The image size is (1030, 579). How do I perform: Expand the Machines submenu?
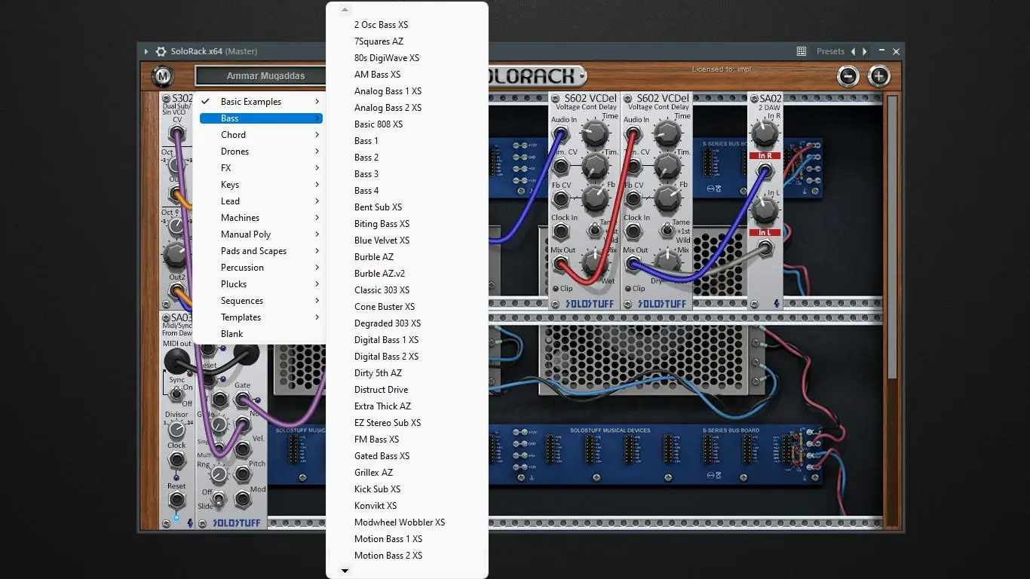click(261, 218)
